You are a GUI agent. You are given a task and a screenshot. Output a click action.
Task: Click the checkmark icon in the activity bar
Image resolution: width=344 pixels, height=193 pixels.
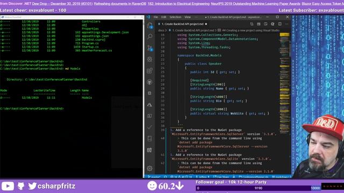150,127
